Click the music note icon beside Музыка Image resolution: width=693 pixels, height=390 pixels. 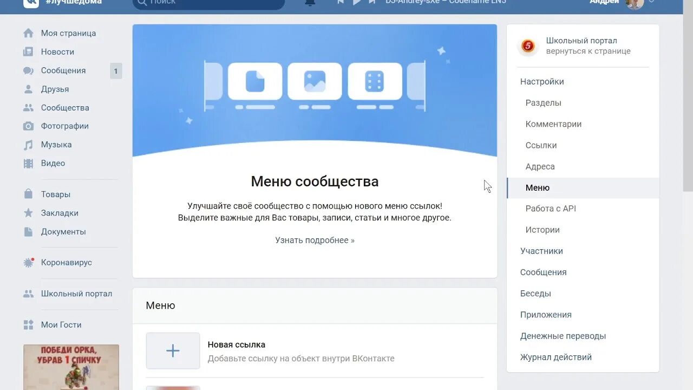point(28,145)
